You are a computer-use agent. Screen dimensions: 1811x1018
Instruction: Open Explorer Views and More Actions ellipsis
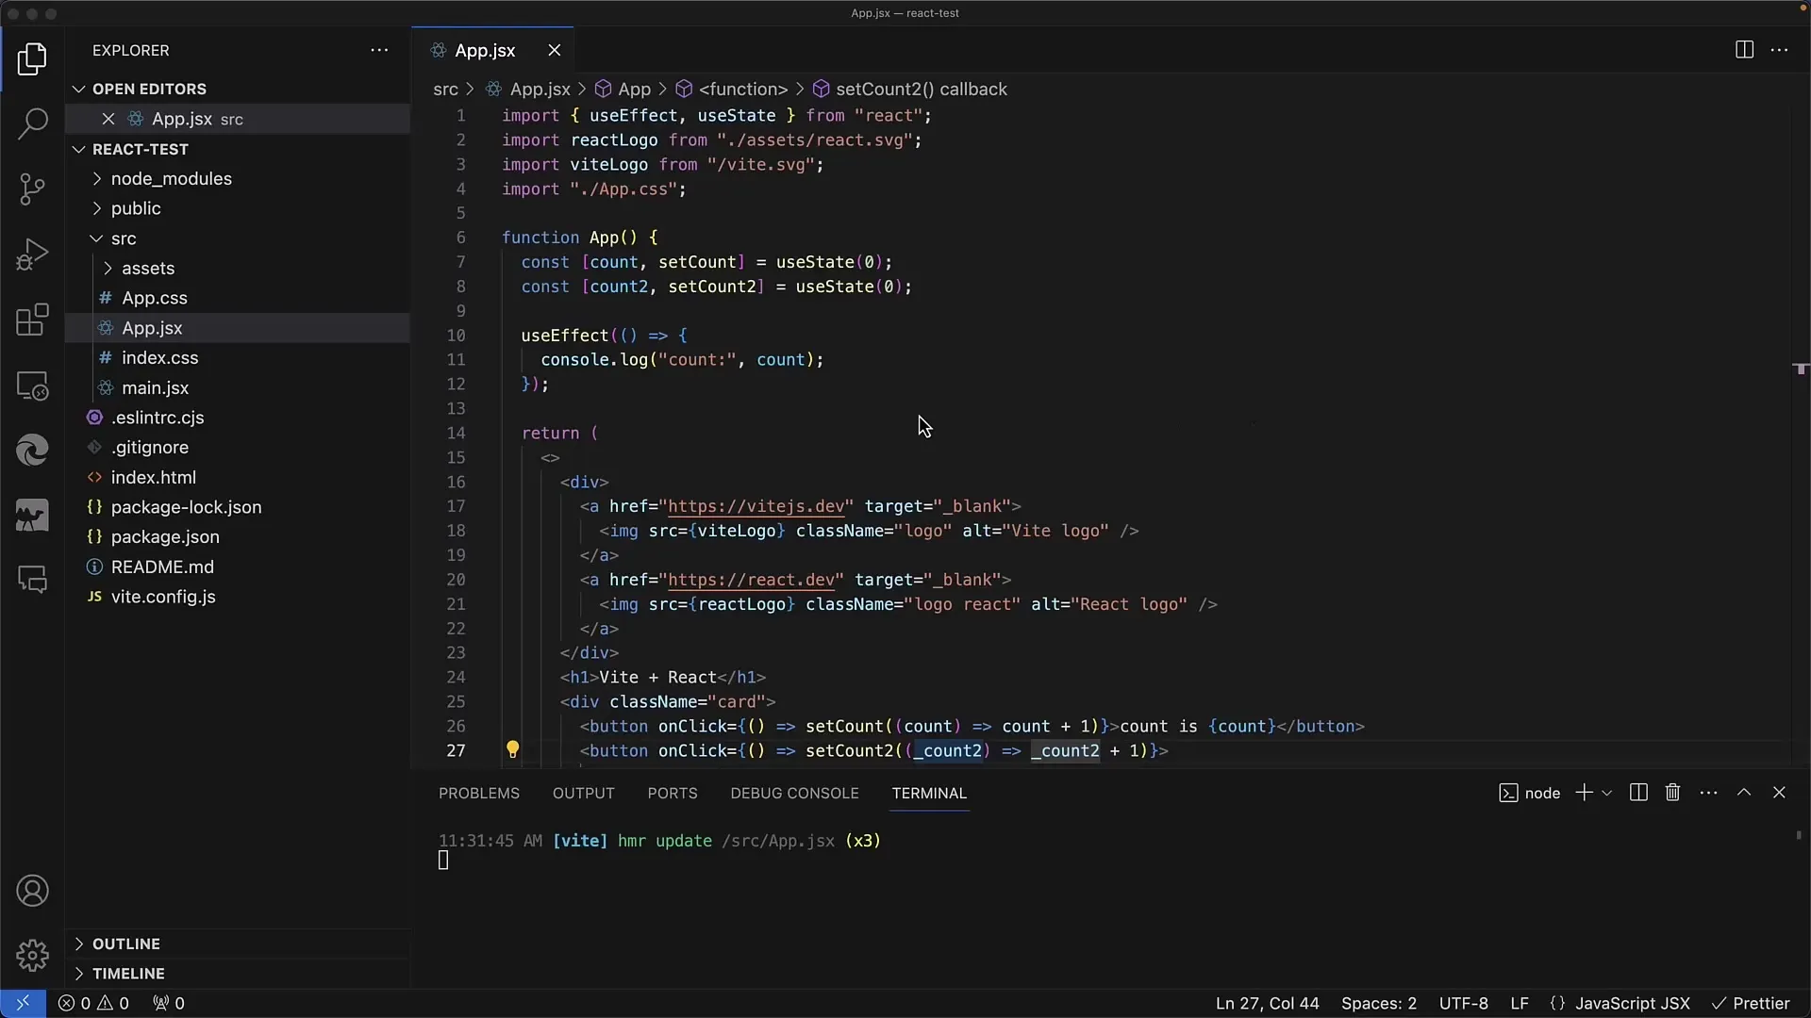[x=379, y=50]
